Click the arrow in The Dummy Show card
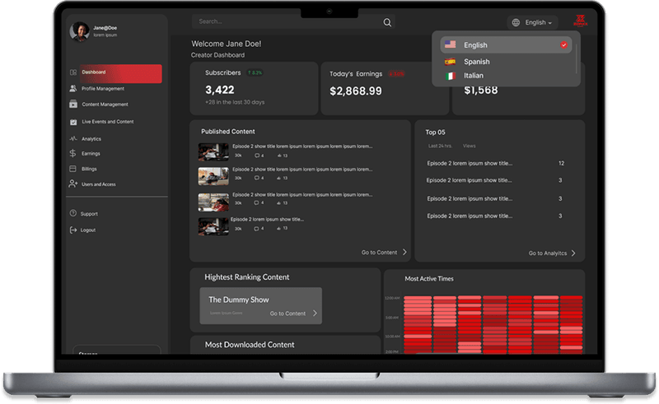The image size is (659, 404). click(x=315, y=313)
